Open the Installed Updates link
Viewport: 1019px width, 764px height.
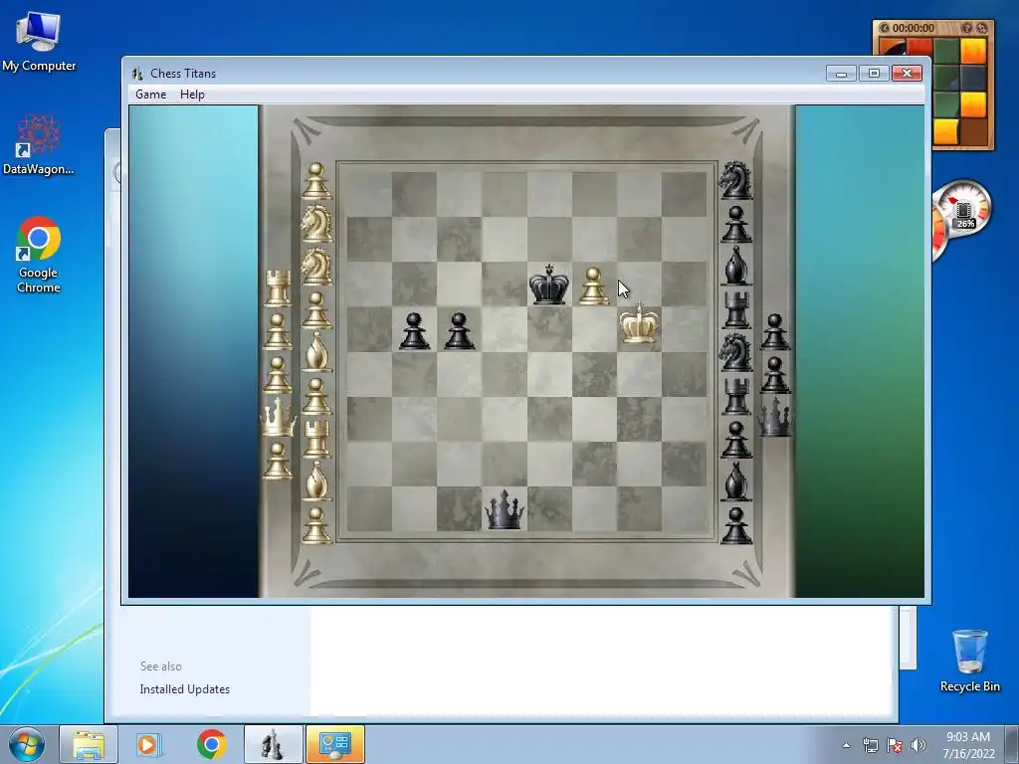click(x=184, y=689)
